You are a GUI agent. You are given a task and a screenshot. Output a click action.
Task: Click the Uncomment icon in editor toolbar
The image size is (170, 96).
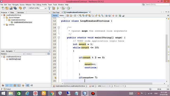[x=123, y=16]
